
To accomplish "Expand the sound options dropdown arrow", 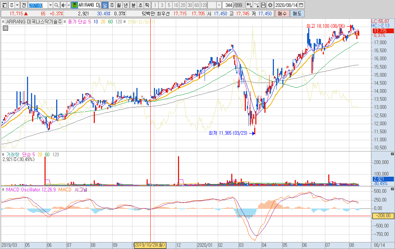I will click(69, 5).
